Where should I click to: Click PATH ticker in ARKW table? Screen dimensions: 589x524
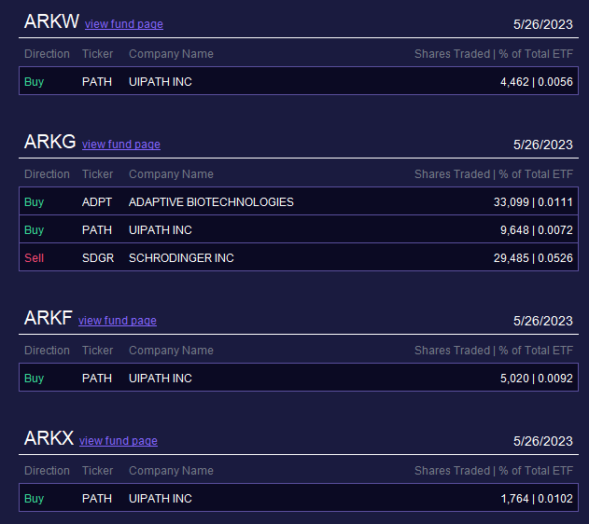97,82
